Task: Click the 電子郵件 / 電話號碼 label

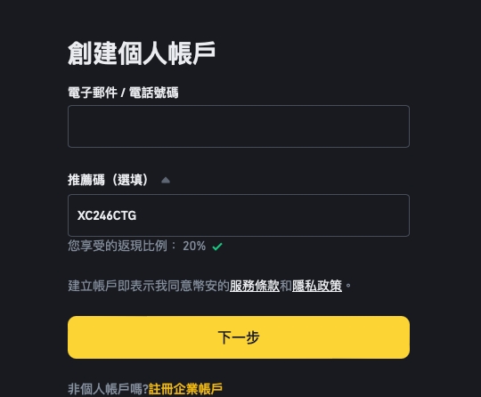Action: pyautogui.click(x=123, y=93)
